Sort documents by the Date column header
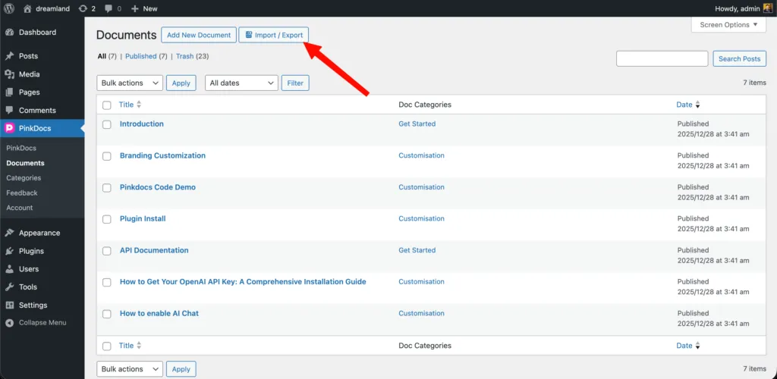This screenshot has width=777, height=379. coord(684,105)
